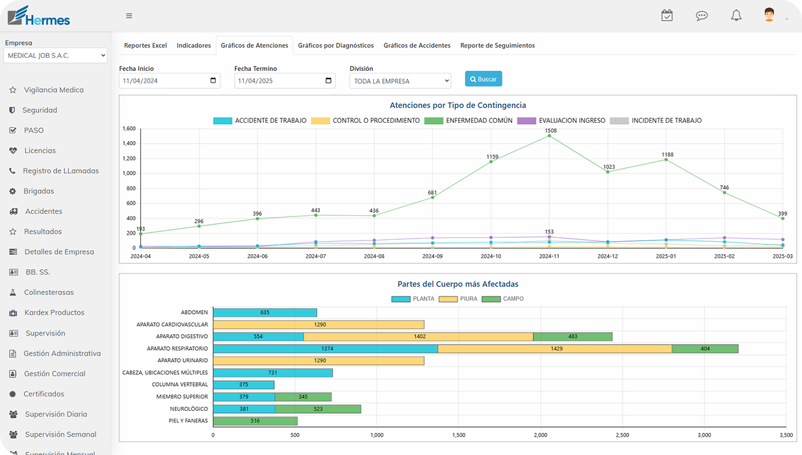Hide the PIURA series in legend

448,299
